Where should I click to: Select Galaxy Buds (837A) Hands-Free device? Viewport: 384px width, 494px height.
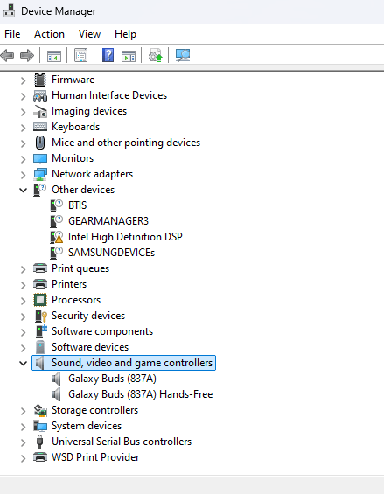coord(140,394)
